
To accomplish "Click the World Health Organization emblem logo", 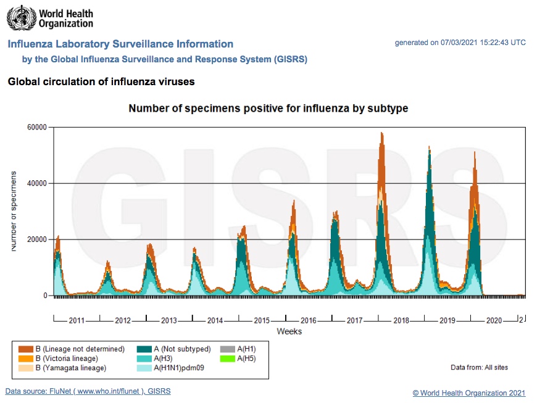I will (20, 18).
